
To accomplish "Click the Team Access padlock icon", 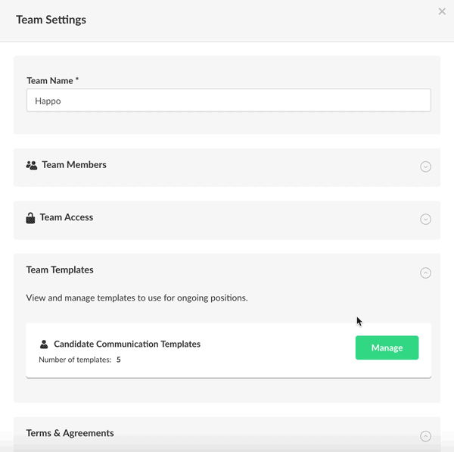I will point(30,218).
